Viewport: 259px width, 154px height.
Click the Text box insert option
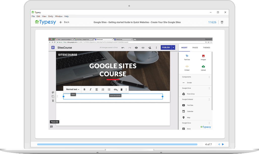click(x=187, y=57)
